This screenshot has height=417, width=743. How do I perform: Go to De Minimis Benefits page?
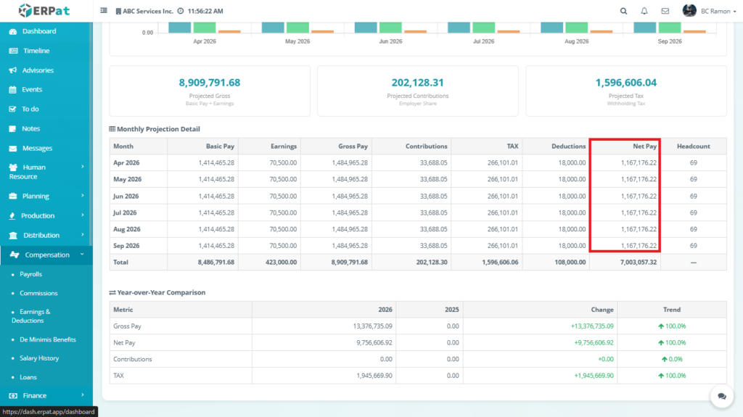(47, 339)
